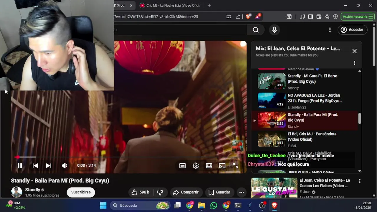Sign in with the Acceder button
377x212 pixels.
point(352,30)
